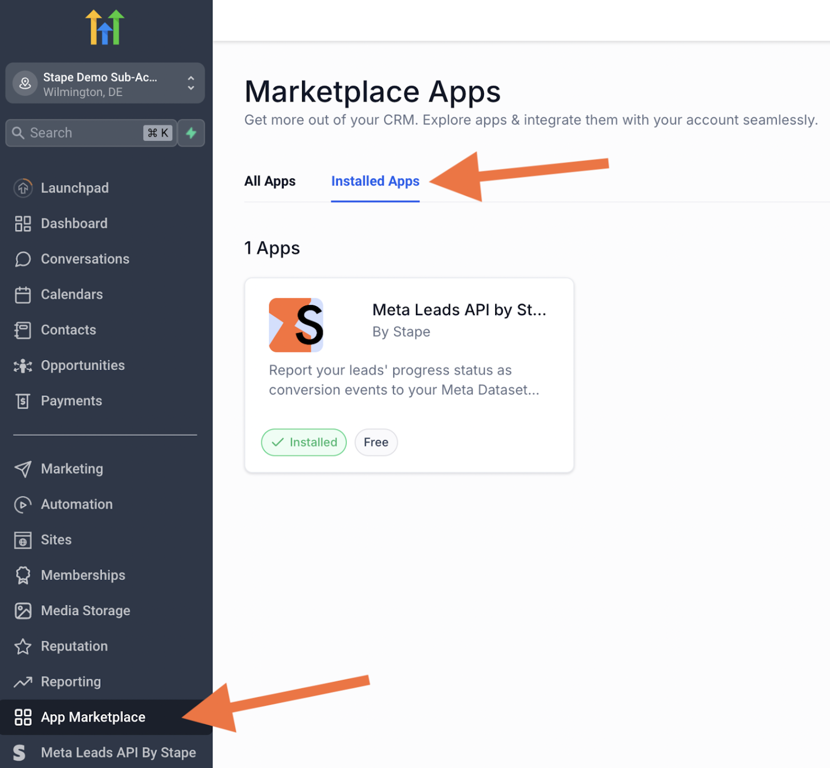Click the green Installed badge
This screenshot has height=768, width=830.
pos(304,442)
